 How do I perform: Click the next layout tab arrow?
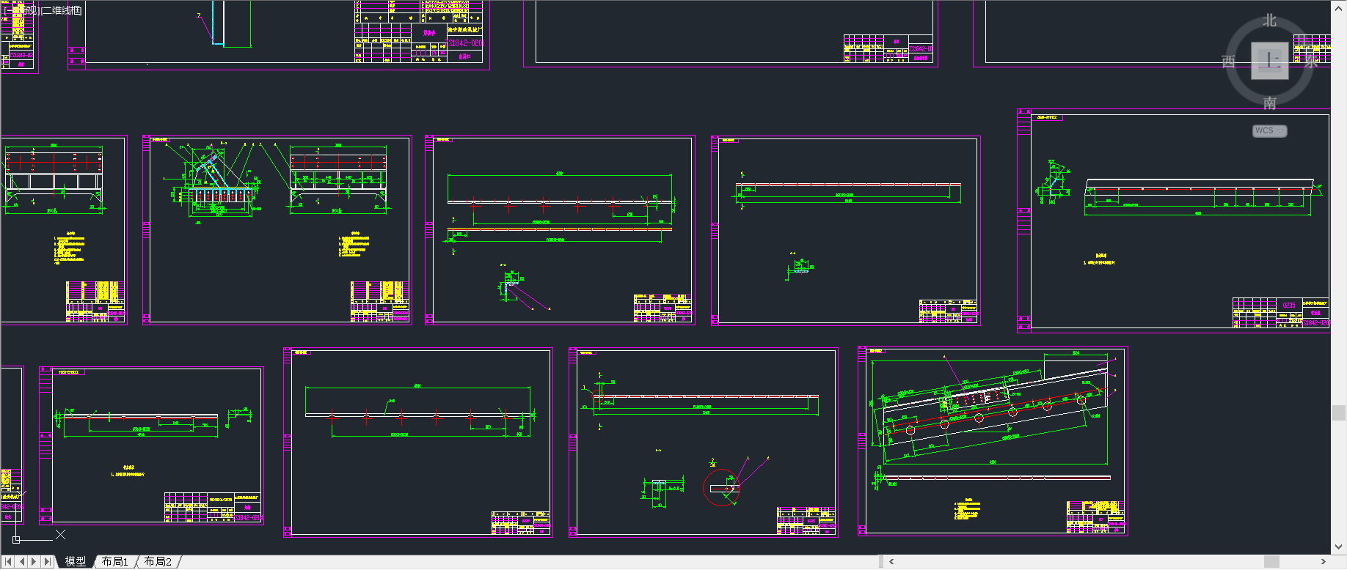34,562
